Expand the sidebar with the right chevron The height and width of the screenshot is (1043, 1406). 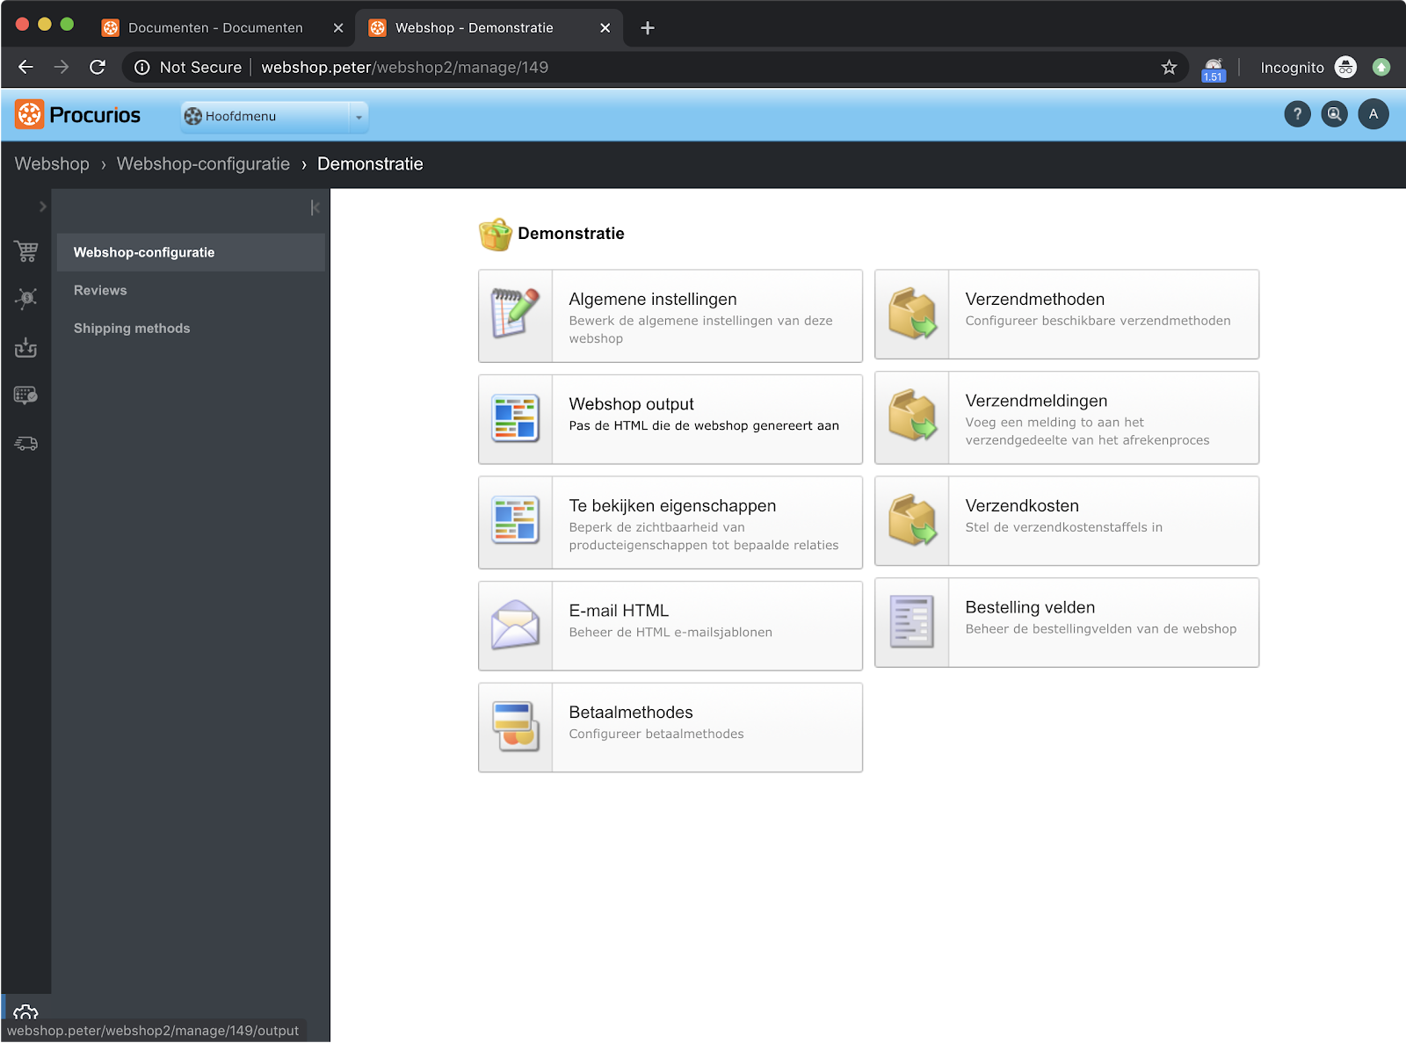click(42, 206)
